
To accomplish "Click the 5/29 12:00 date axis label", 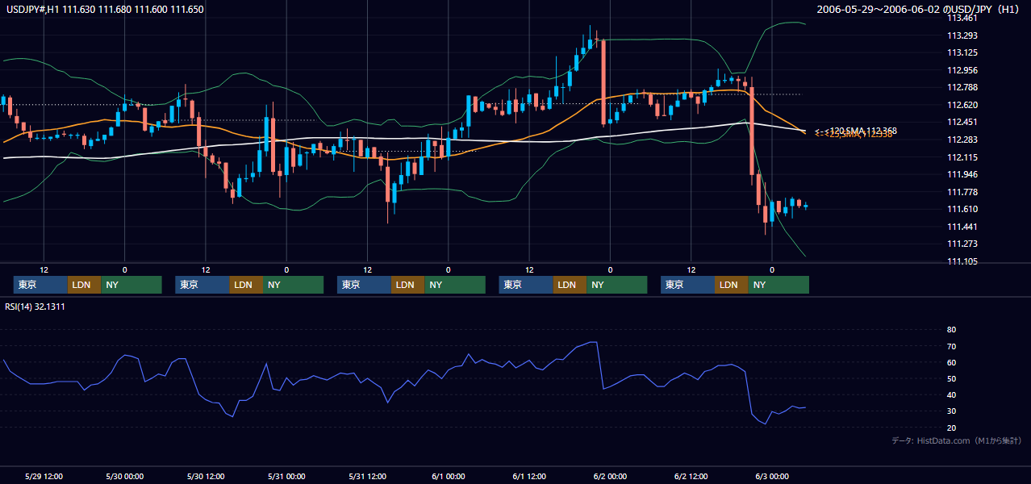I will (x=44, y=476).
